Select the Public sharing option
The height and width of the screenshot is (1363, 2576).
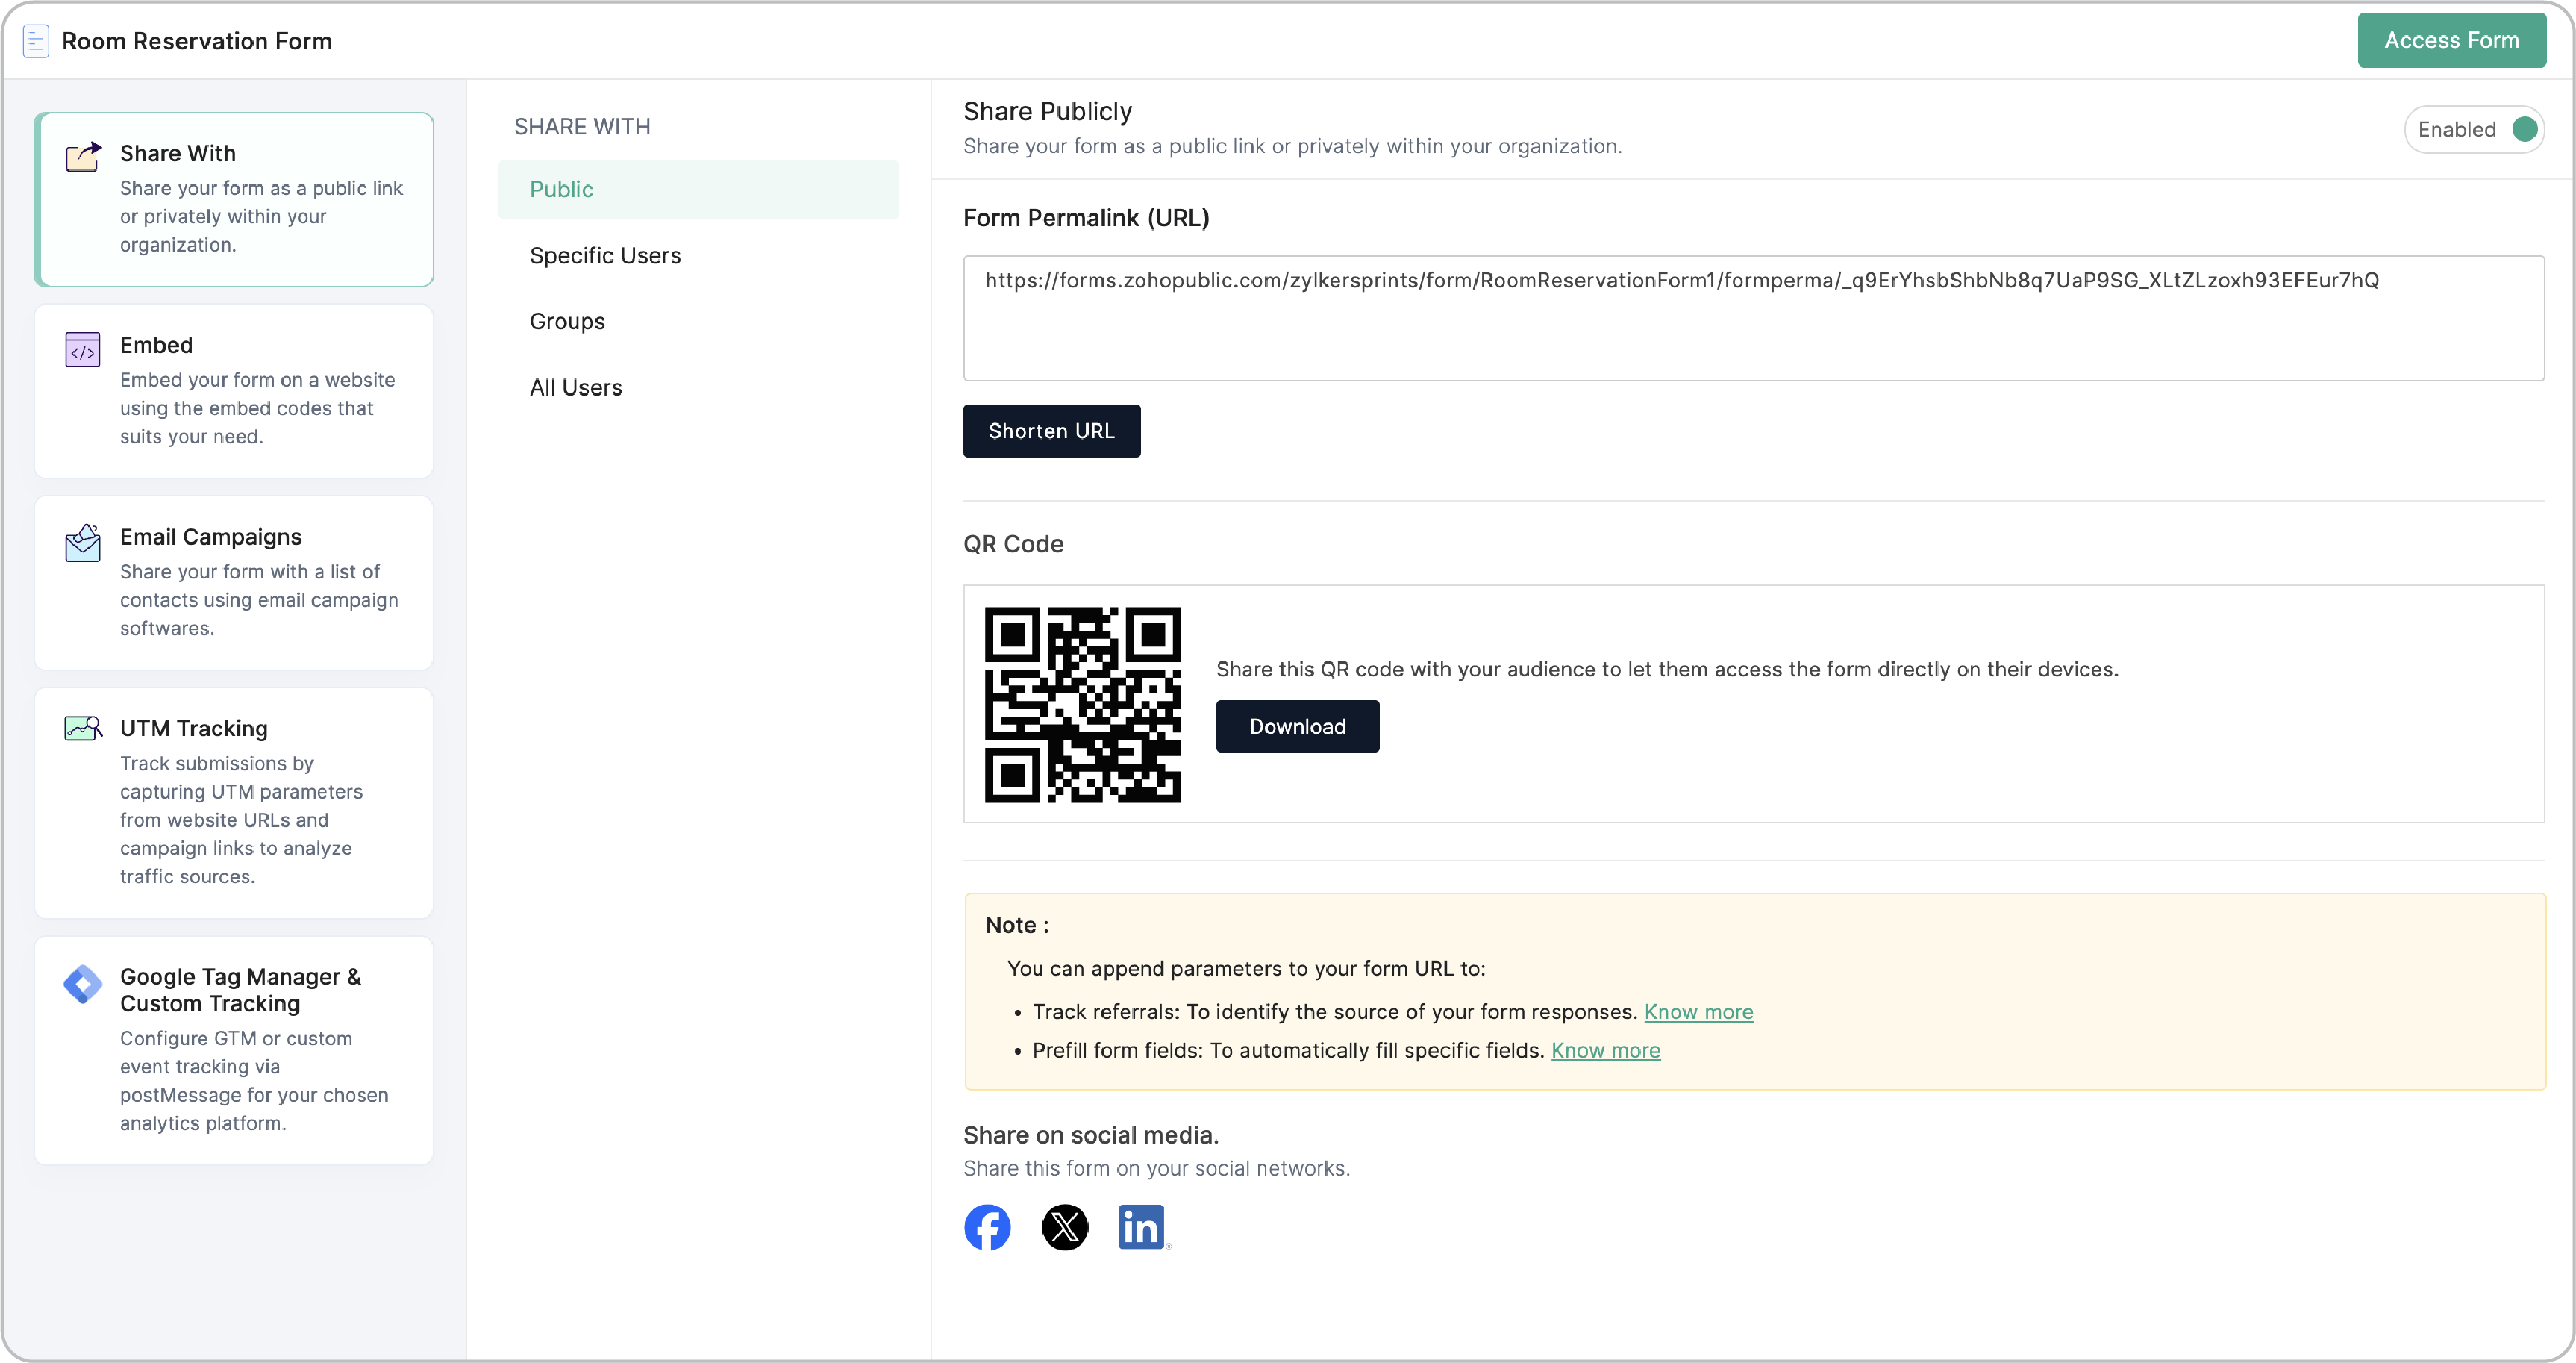coord(698,189)
